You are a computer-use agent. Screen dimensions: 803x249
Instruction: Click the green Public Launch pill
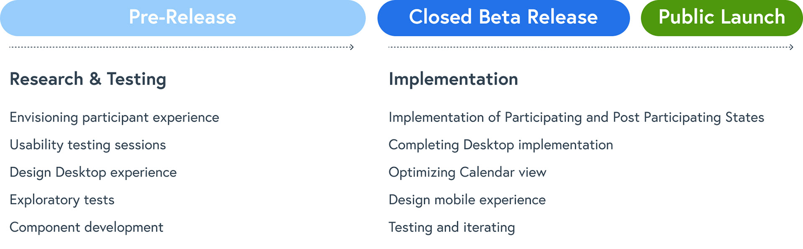[x=722, y=18]
